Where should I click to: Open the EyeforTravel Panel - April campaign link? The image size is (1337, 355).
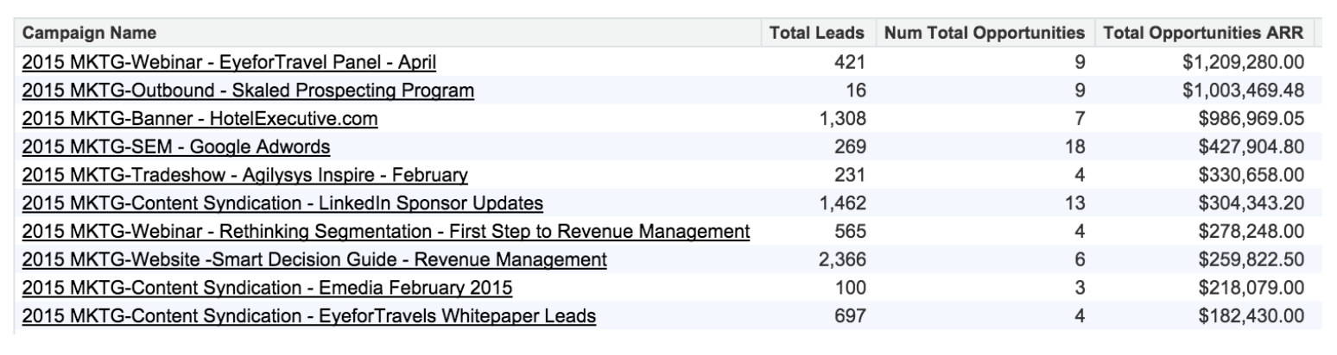(x=230, y=62)
